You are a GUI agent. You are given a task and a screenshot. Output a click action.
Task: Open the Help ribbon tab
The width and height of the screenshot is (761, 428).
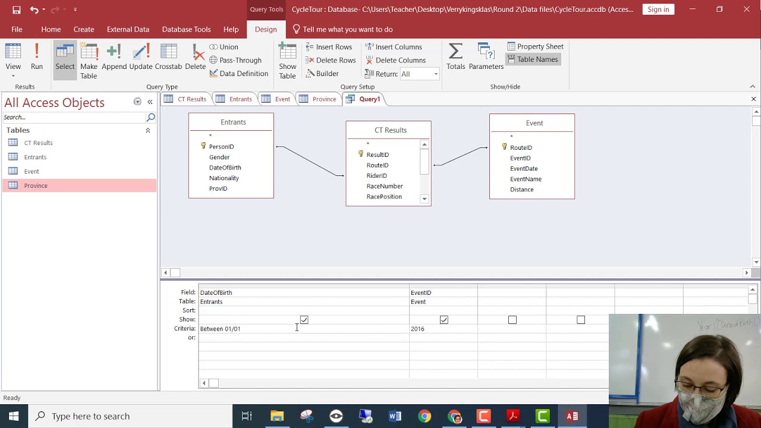click(231, 29)
